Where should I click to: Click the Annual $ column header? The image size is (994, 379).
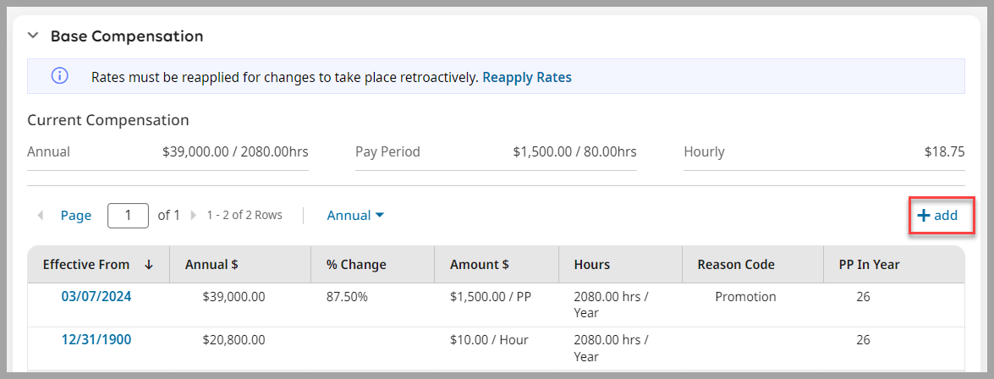click(211, 265)
